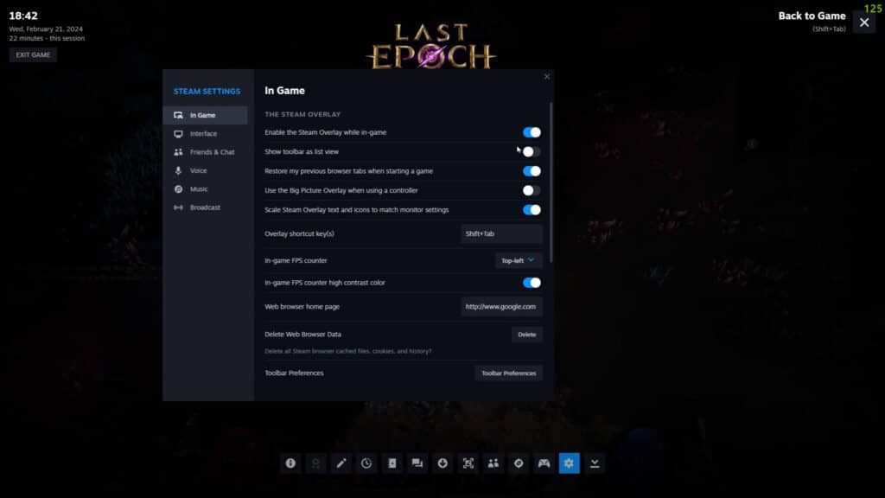Image resolution: width=885 pixels, height=498 pixels.
Task: Select the Music settings tab
Action: [x=205, y=189]
